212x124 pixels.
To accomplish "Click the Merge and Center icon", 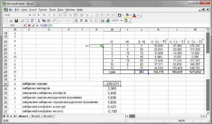I will (x=75, y=15).
